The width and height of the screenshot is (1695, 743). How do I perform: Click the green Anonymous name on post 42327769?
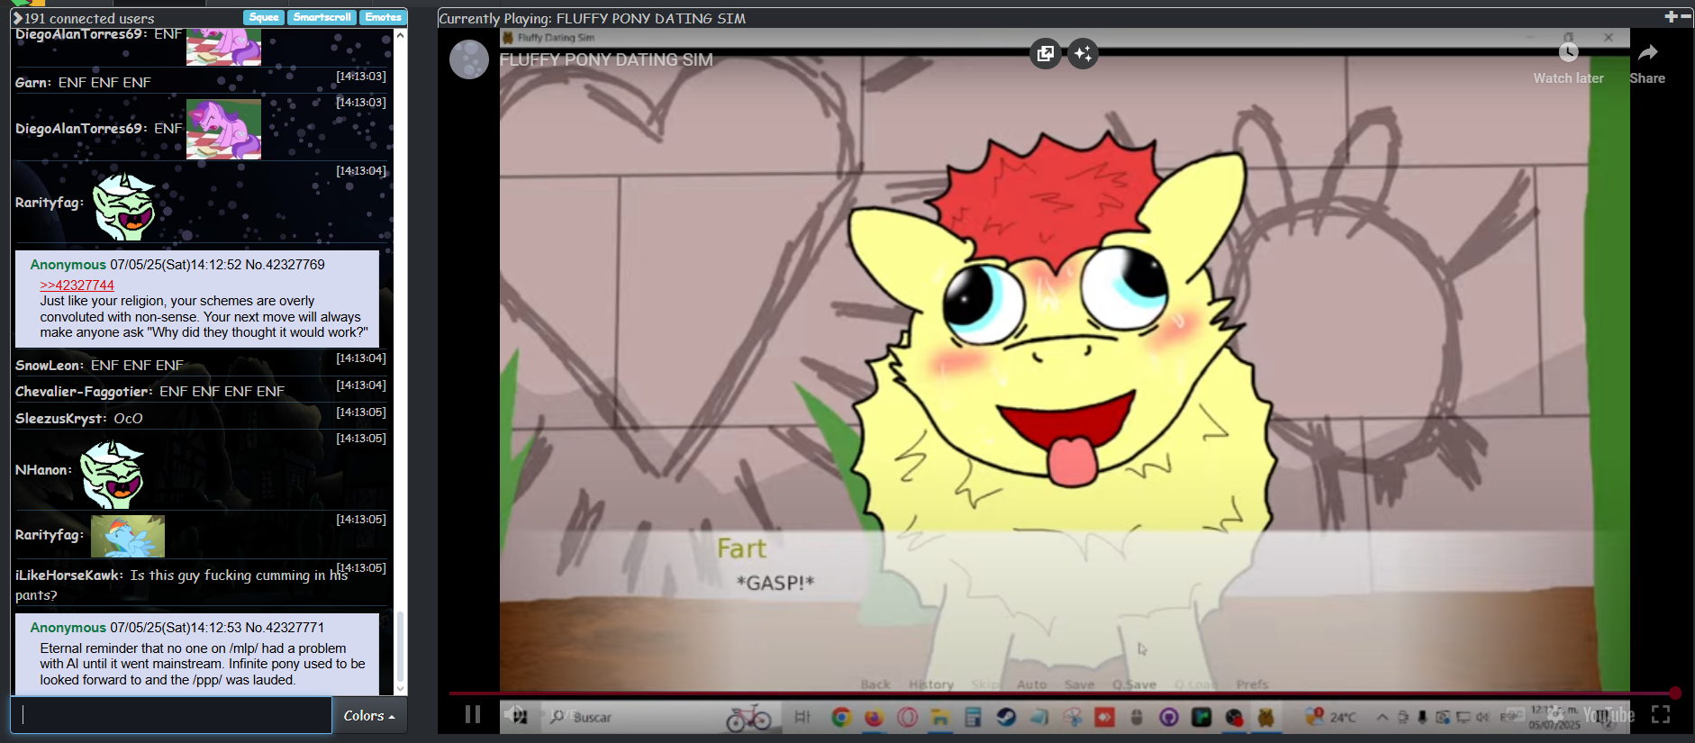68,264
